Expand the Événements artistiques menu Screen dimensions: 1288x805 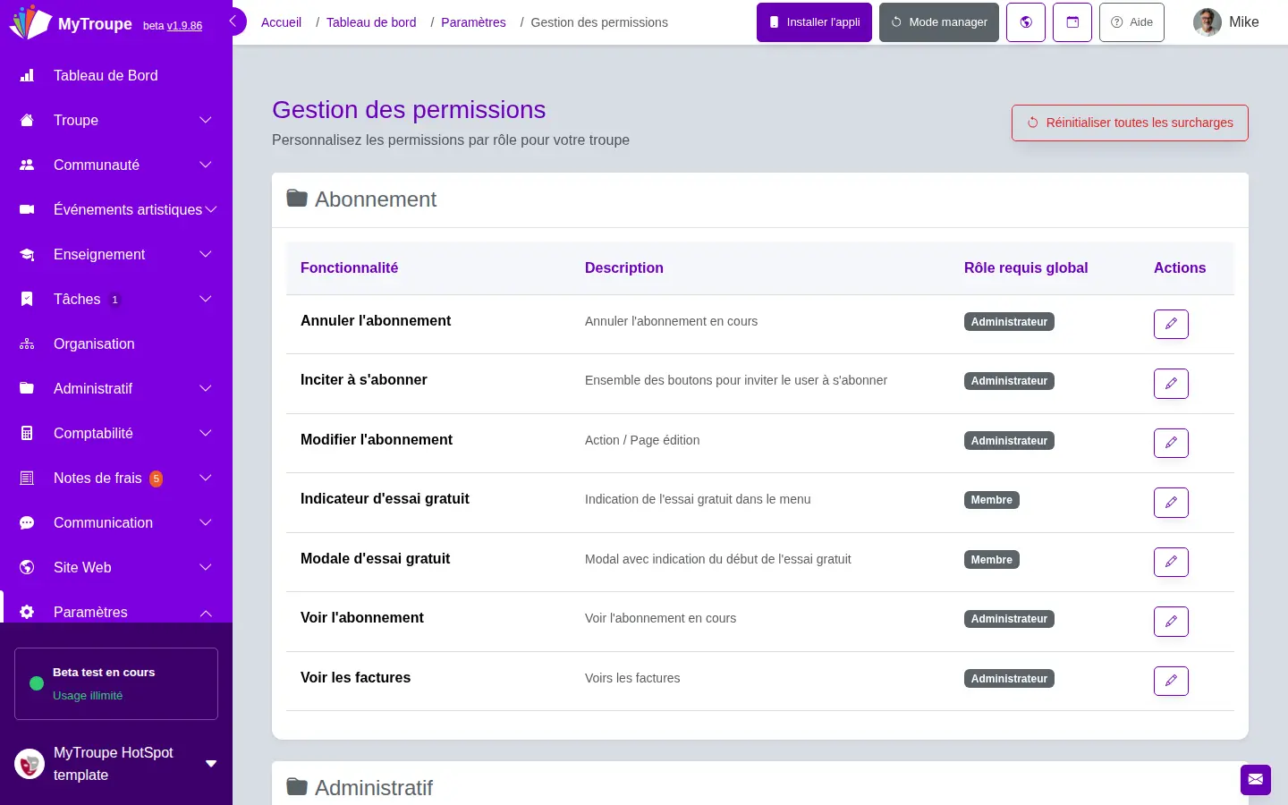(211, 210)
